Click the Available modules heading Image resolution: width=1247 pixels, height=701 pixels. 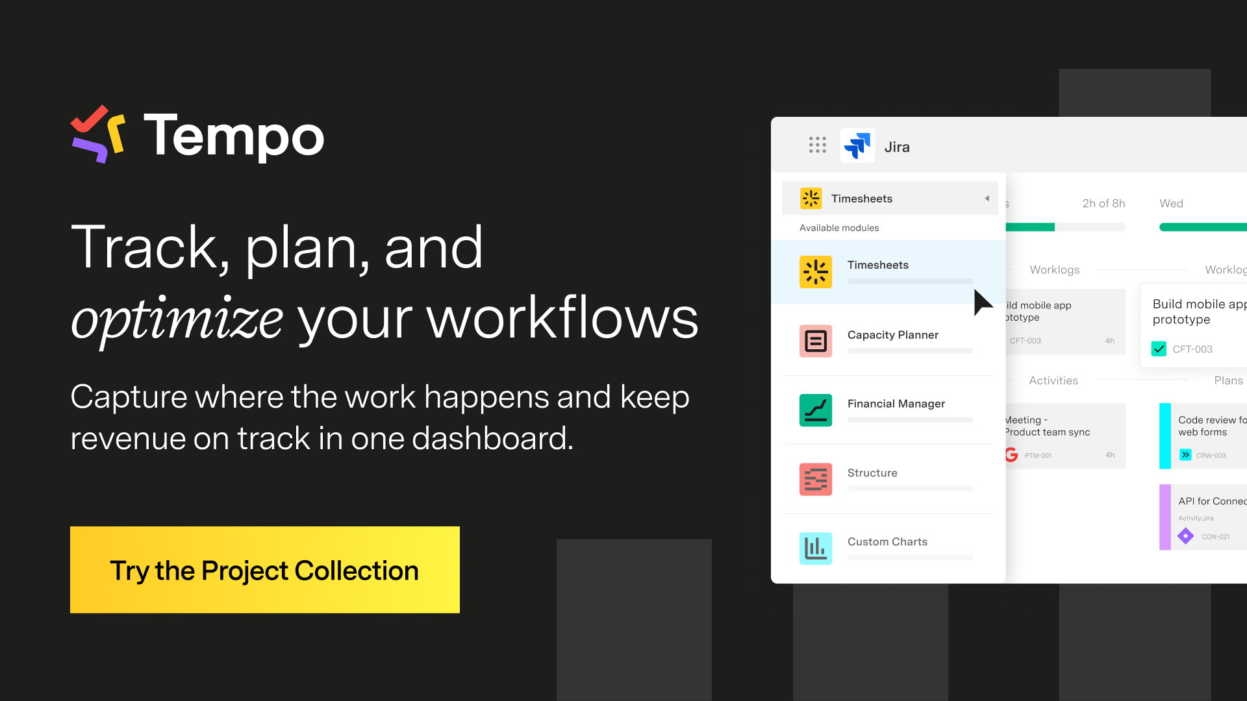pyautogui.click(x=839, y=228)
